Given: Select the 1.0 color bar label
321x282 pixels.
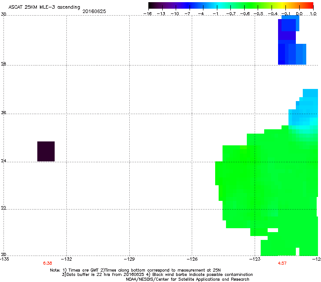Looking at the screenshot, I should click(313, 14).
